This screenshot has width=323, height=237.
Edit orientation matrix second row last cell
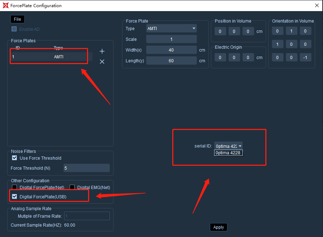pos(305,44)
